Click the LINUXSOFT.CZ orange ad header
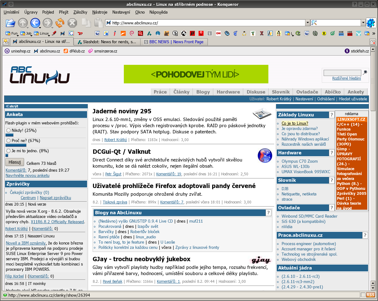Viewport: 378px width, 301px height. pyautogui.click(x=352, y=119)
